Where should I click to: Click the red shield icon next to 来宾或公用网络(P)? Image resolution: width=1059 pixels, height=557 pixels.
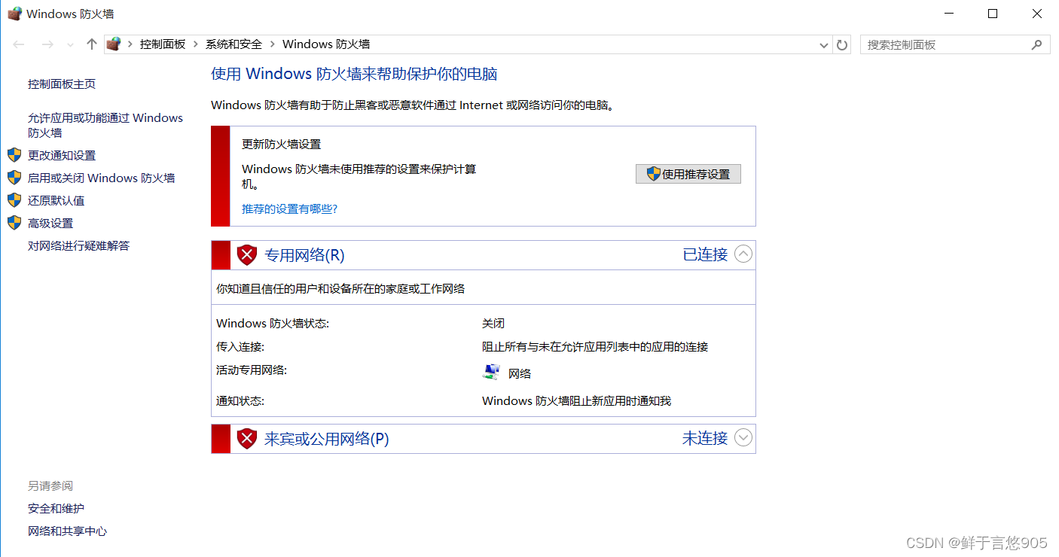(x=247, y=439)
